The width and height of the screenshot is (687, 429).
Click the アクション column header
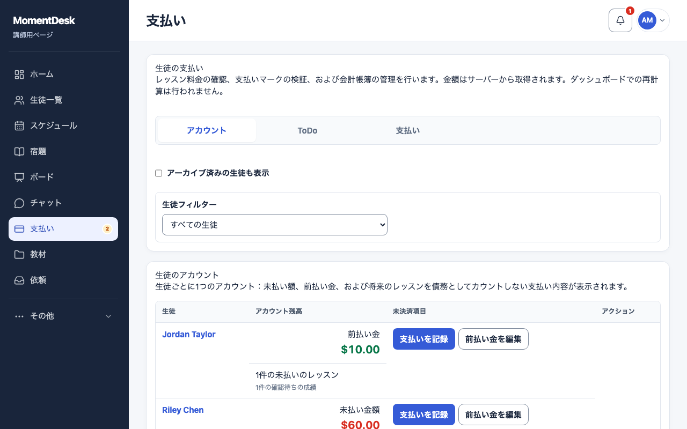618,312
